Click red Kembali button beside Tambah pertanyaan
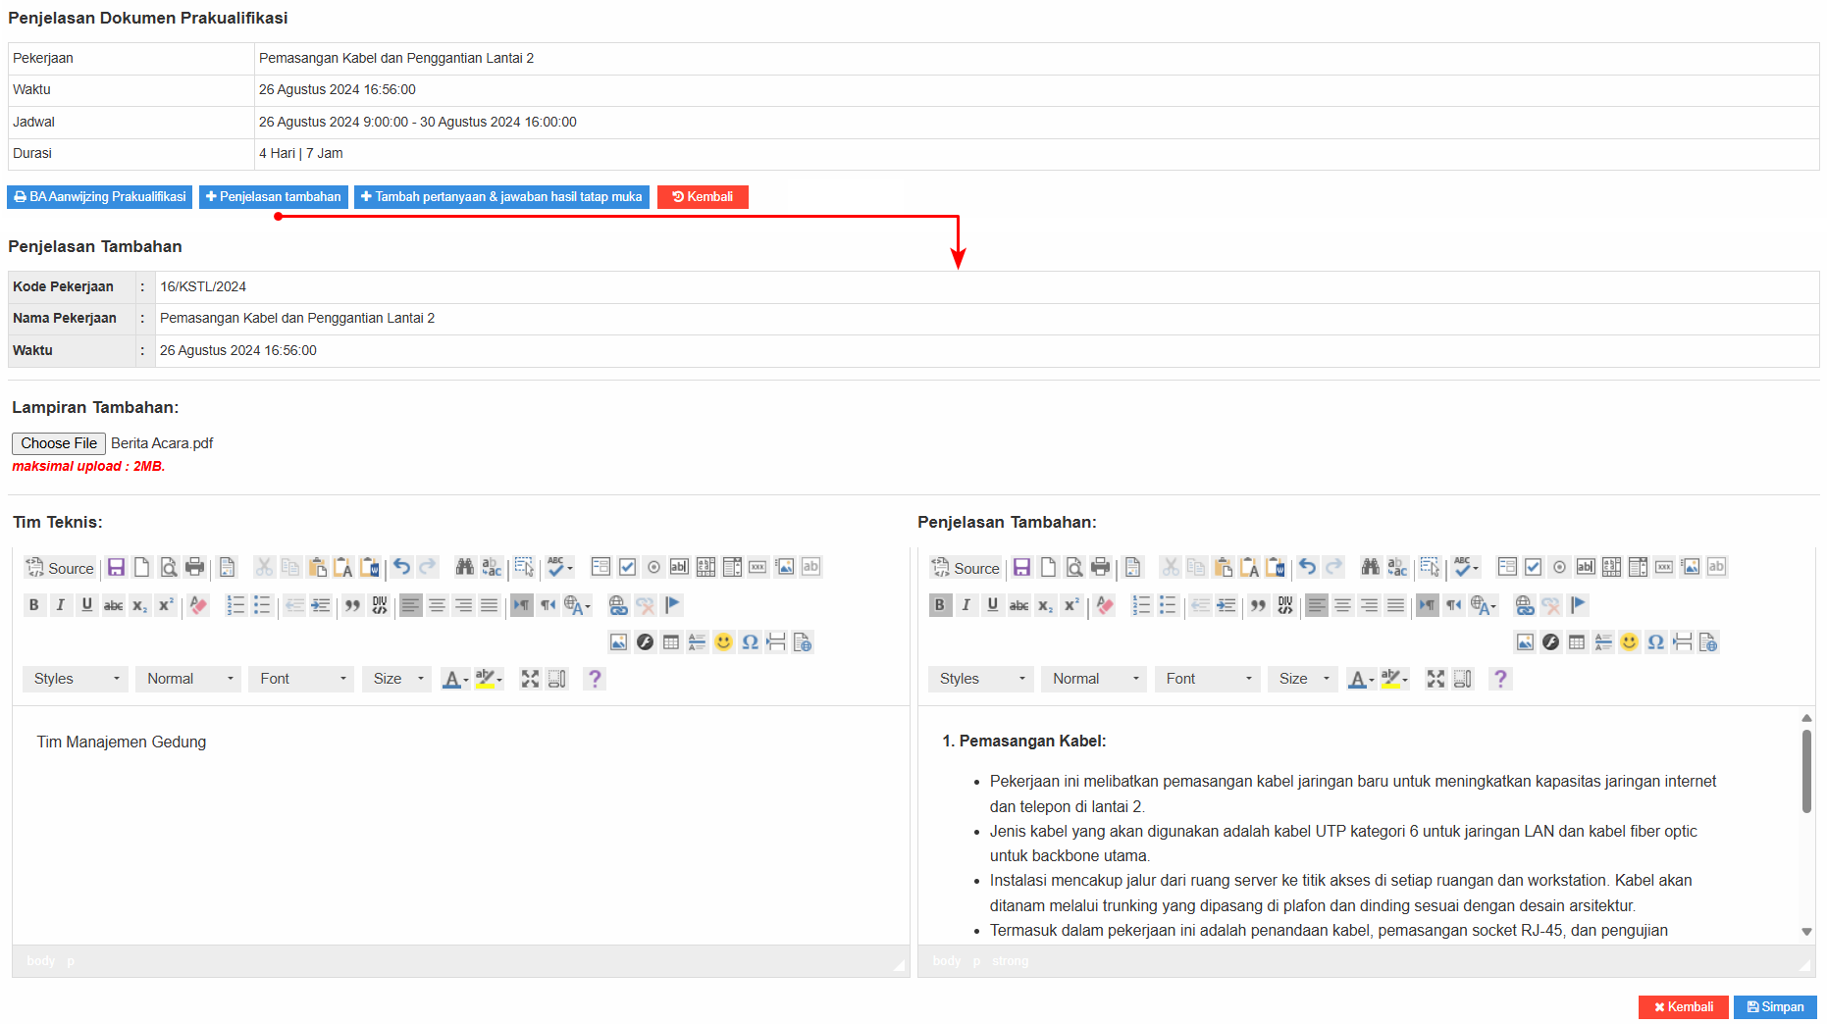This screenshot has height=1024, width=1827. [x=703, y=197]
